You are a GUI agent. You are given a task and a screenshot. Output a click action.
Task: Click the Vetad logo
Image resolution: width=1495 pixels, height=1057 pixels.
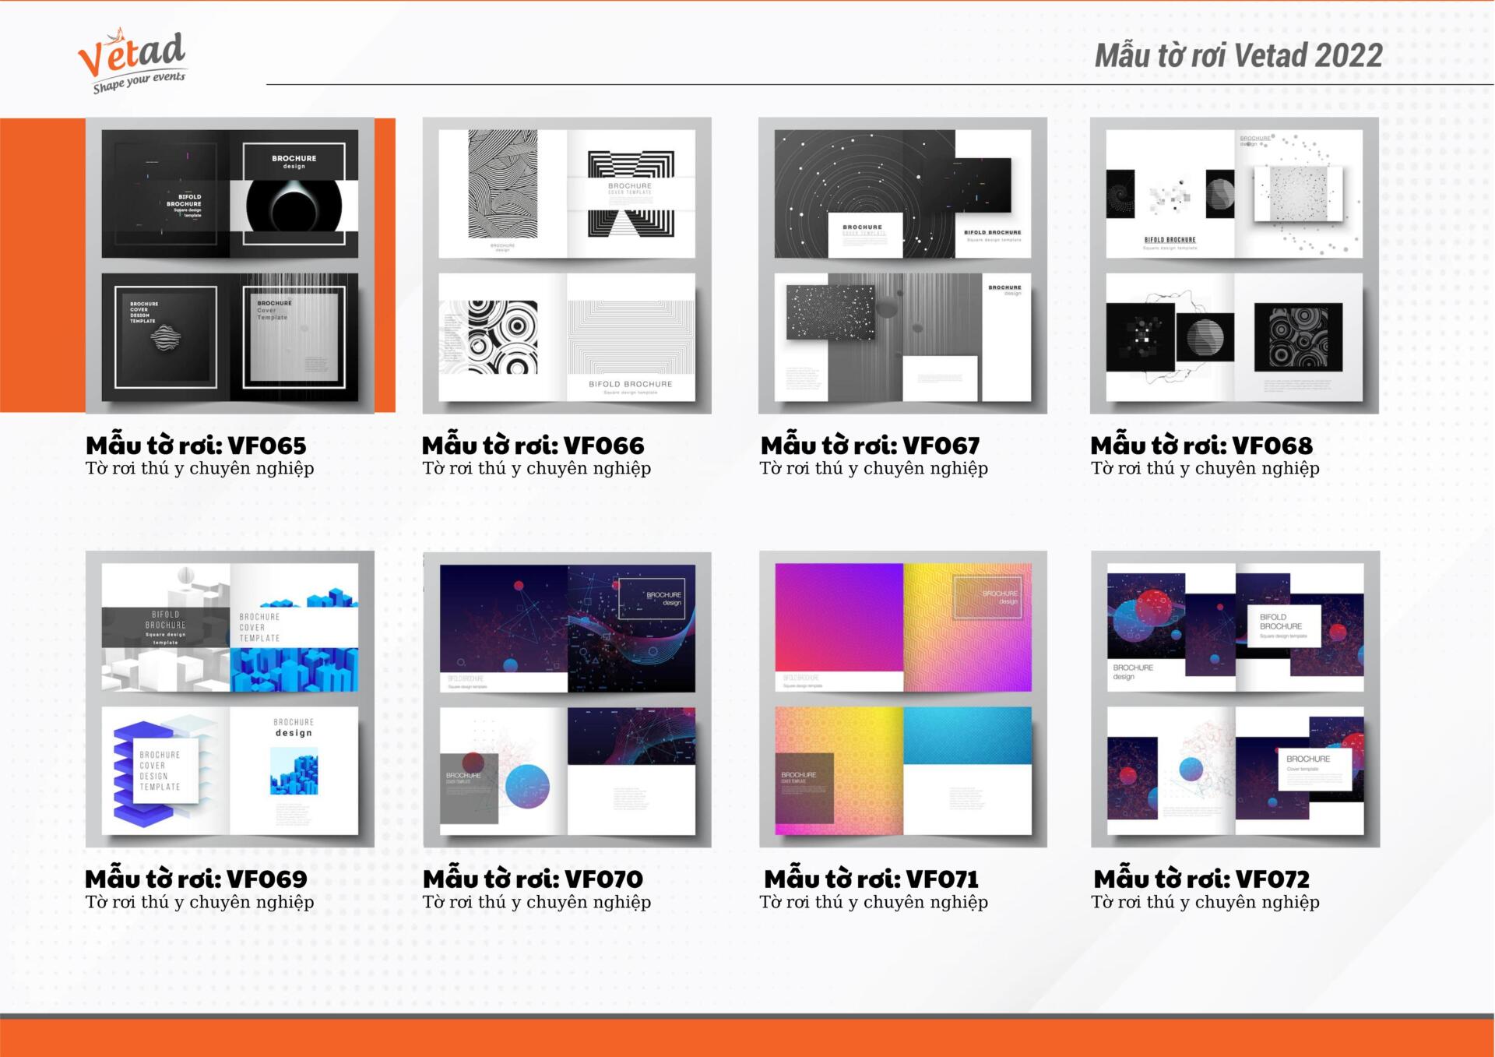coord(131,53)
